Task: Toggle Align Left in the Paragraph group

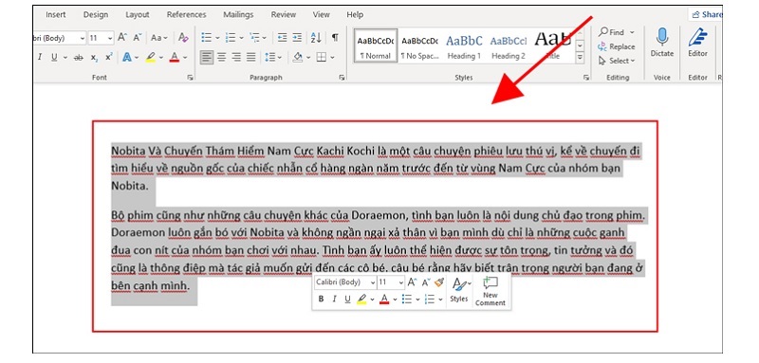Action: [207, 58]
